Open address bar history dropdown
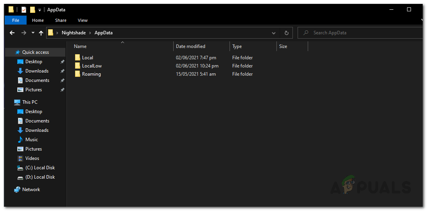The image size is (427, 211). point(274,33)
